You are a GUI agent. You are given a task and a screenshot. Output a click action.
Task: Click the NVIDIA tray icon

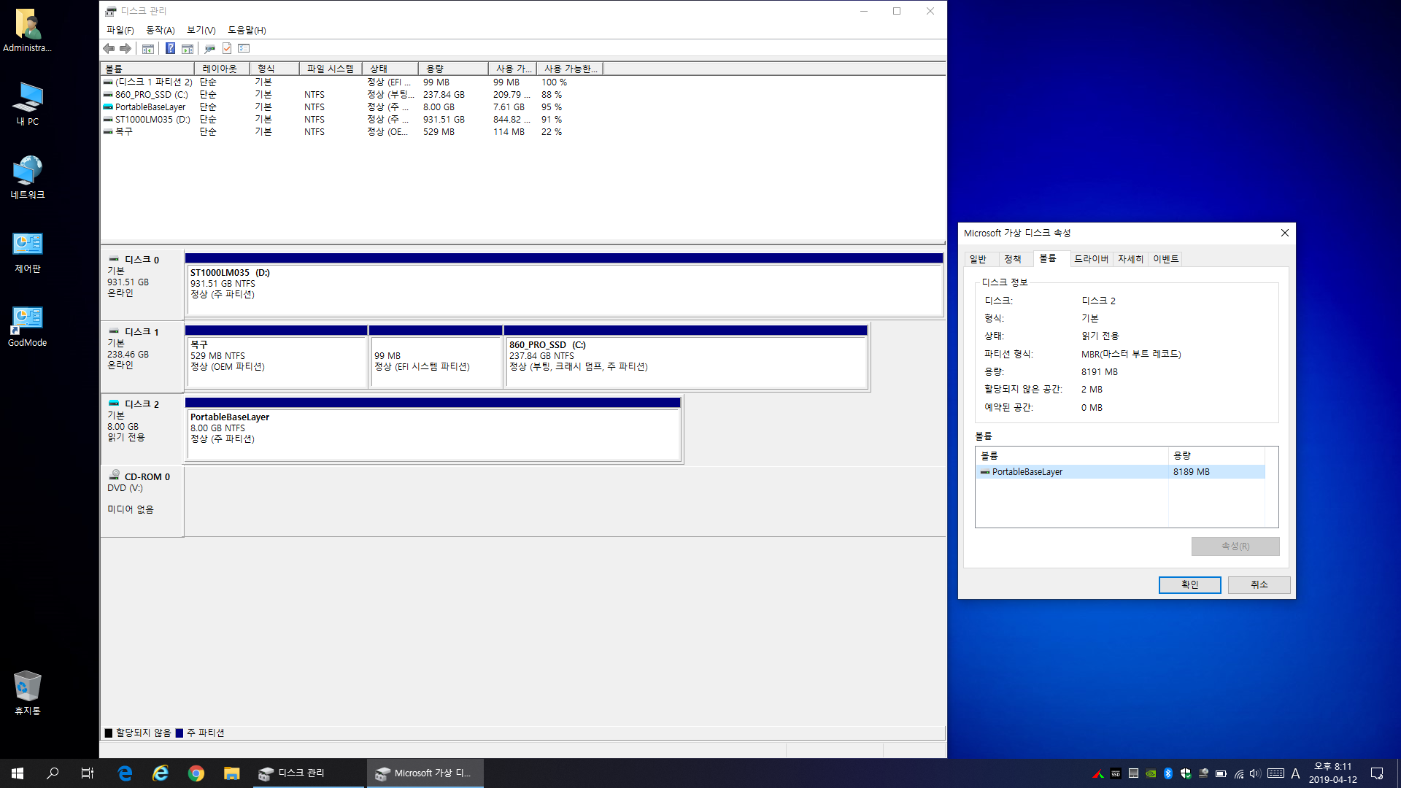pos(1151,773)
